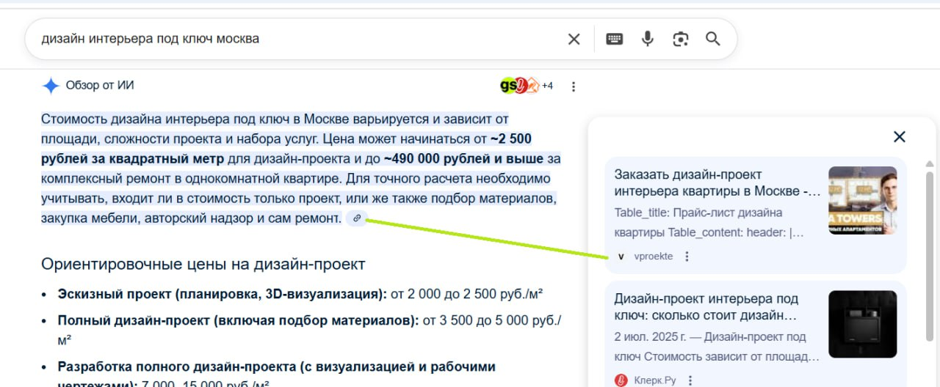The width and height of the screenshot is (940, 387).
Task: Start voice search with the microphone icon
Action: [647, 39]
